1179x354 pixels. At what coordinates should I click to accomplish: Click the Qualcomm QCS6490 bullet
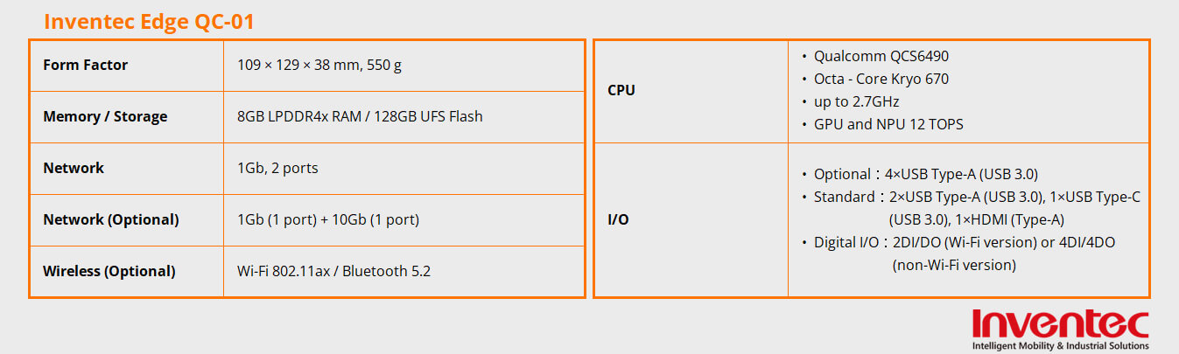click(x=881, y=56)
